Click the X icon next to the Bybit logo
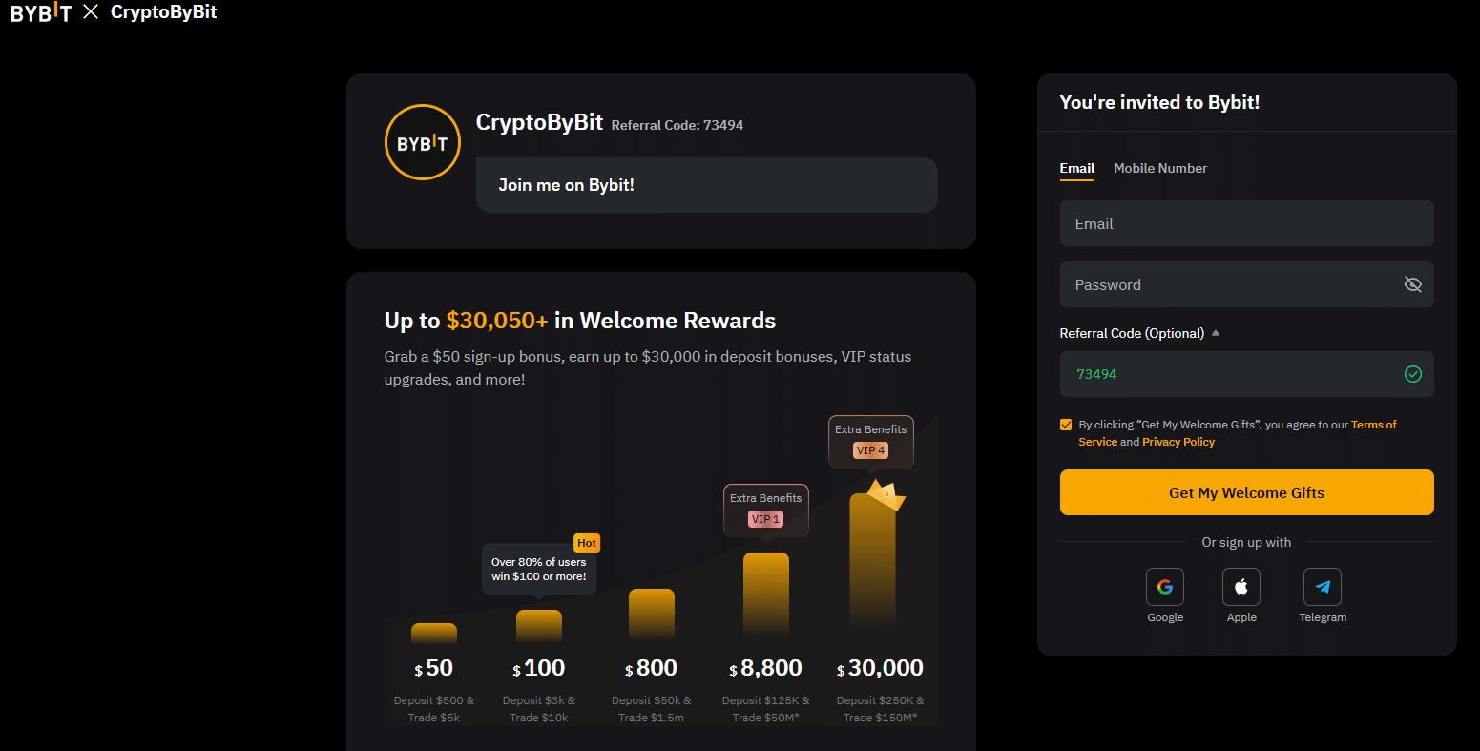This screenshot has width=1480, height=751. (91, 12)
